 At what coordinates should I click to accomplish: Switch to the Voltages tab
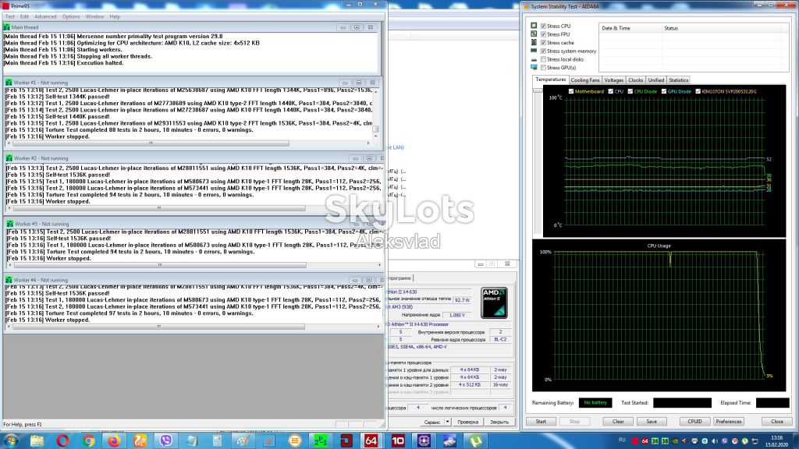point(613,80)
